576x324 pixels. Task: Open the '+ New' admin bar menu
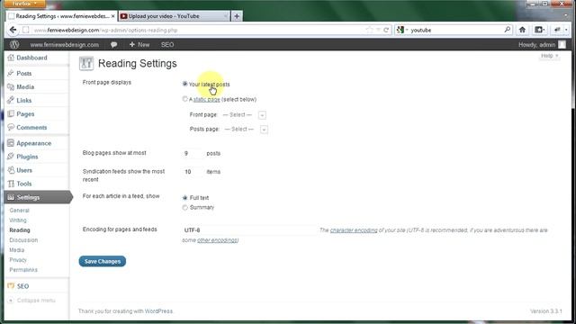tap(139, 44)
